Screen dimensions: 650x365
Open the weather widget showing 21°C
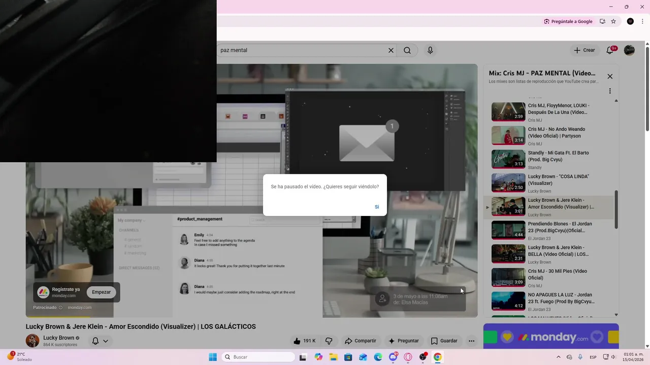click(19, 357)
